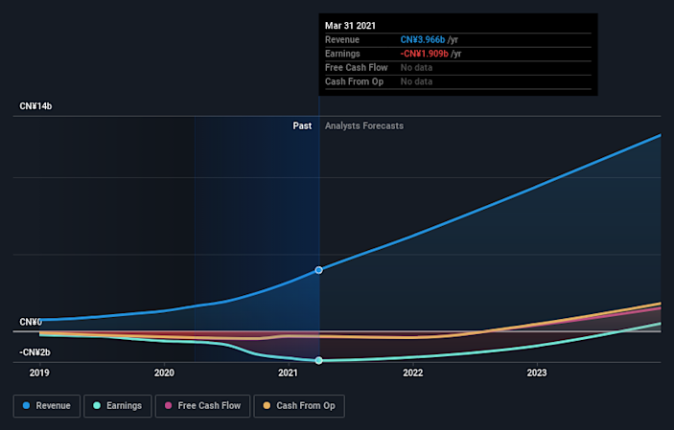Hide the Free Cash Flow series
Image resolution: width=674 pixels, height=430 pixels.
202,406
